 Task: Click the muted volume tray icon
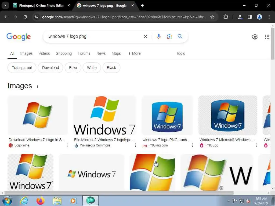248,201
